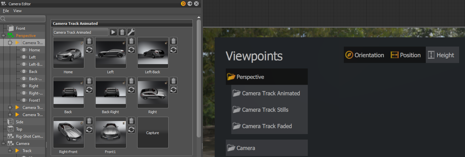This screenshot has height=157, width=465.
Task: Click the search magnifier icon
Action: click(x=3, y=19)
